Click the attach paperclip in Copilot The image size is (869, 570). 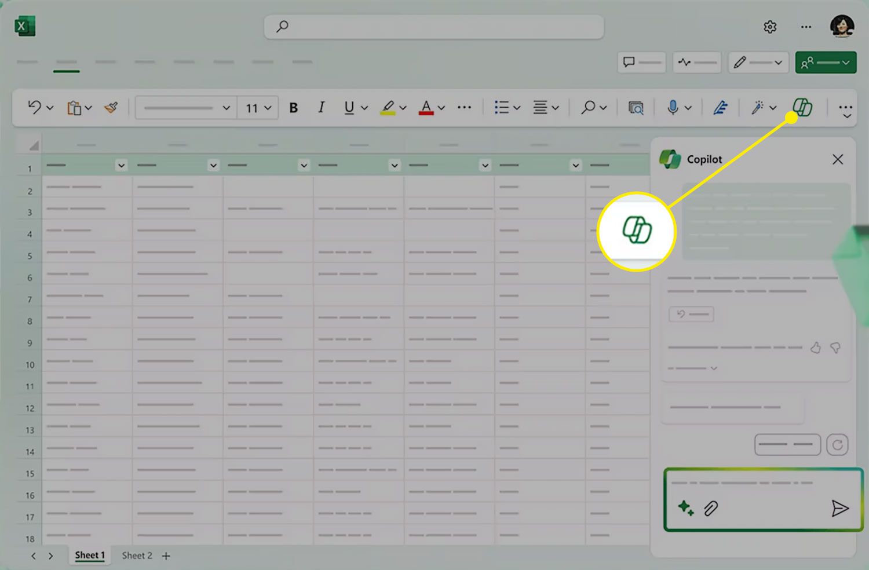pyautogui.click(x=711, y=508)
